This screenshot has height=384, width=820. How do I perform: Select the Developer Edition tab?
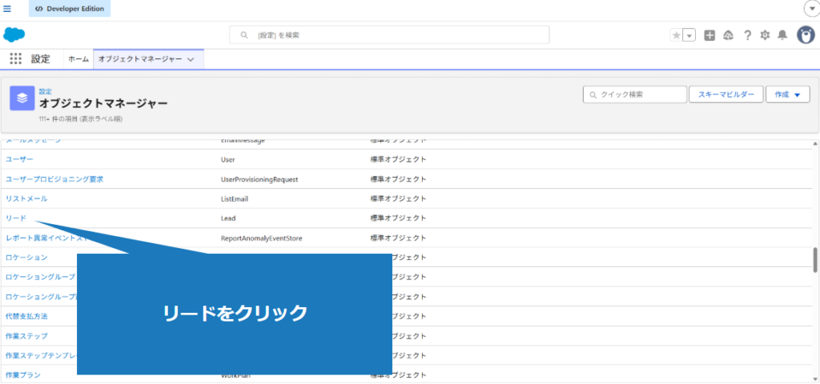(70, 9)
